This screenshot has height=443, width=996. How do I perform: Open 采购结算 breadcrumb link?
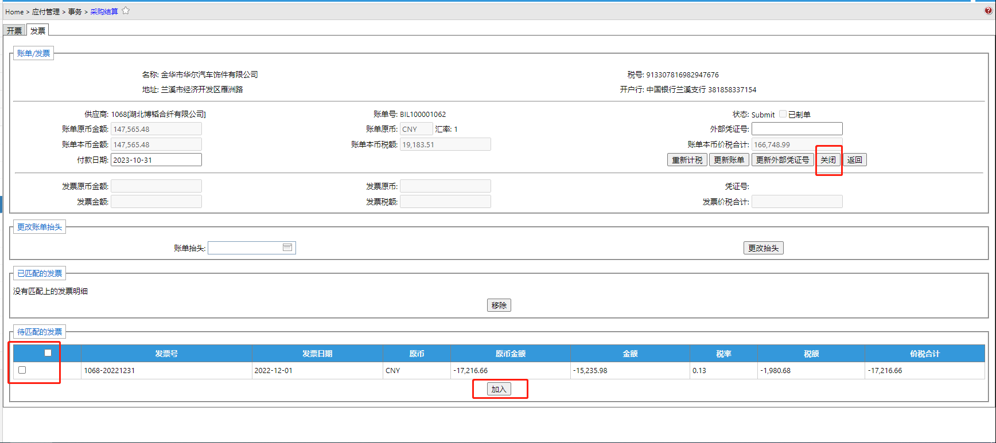[104, 11]
